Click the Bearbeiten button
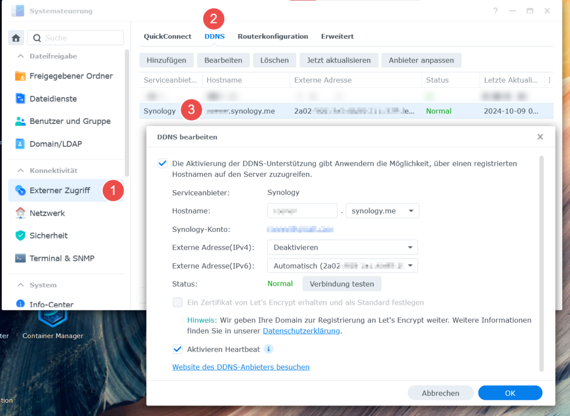This screenshot has width=570, height=416. [223, 60]
